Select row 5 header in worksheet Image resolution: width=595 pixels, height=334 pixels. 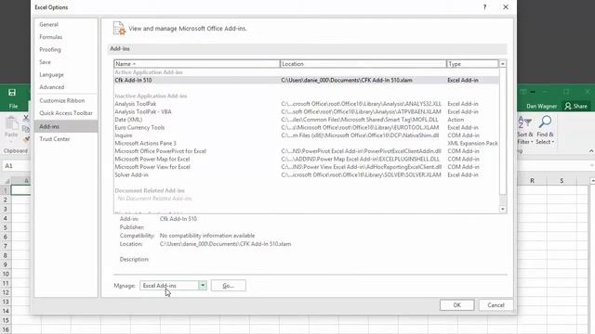(x=6, y=227)
